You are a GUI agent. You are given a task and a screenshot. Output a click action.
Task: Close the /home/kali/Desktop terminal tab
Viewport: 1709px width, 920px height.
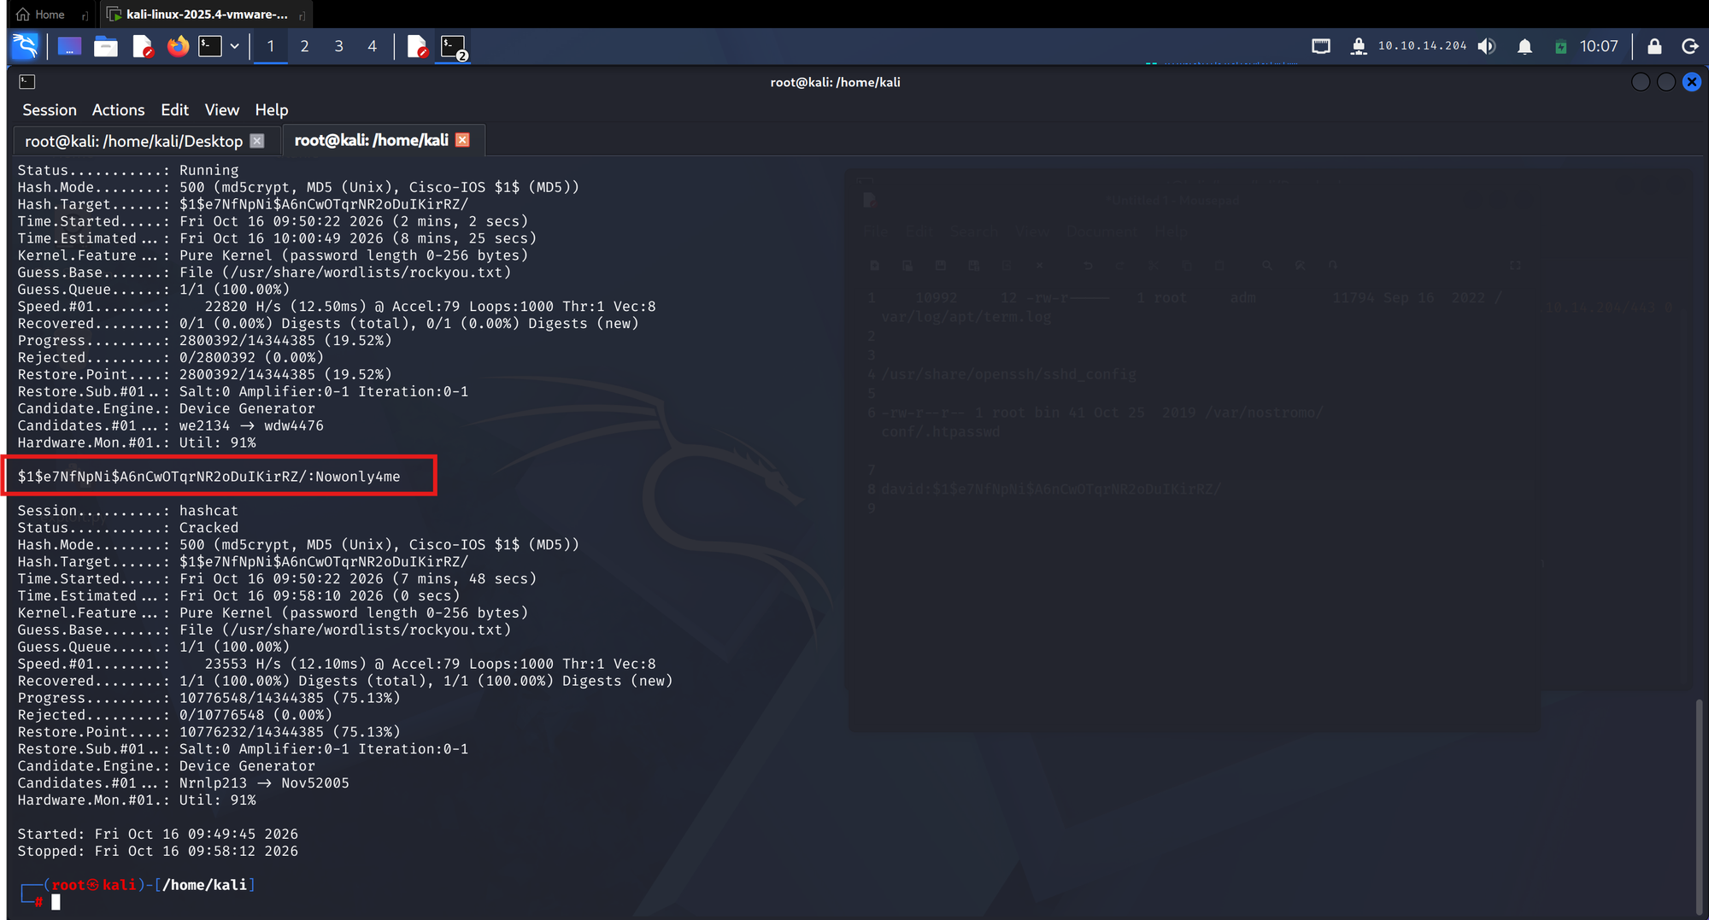257,141
